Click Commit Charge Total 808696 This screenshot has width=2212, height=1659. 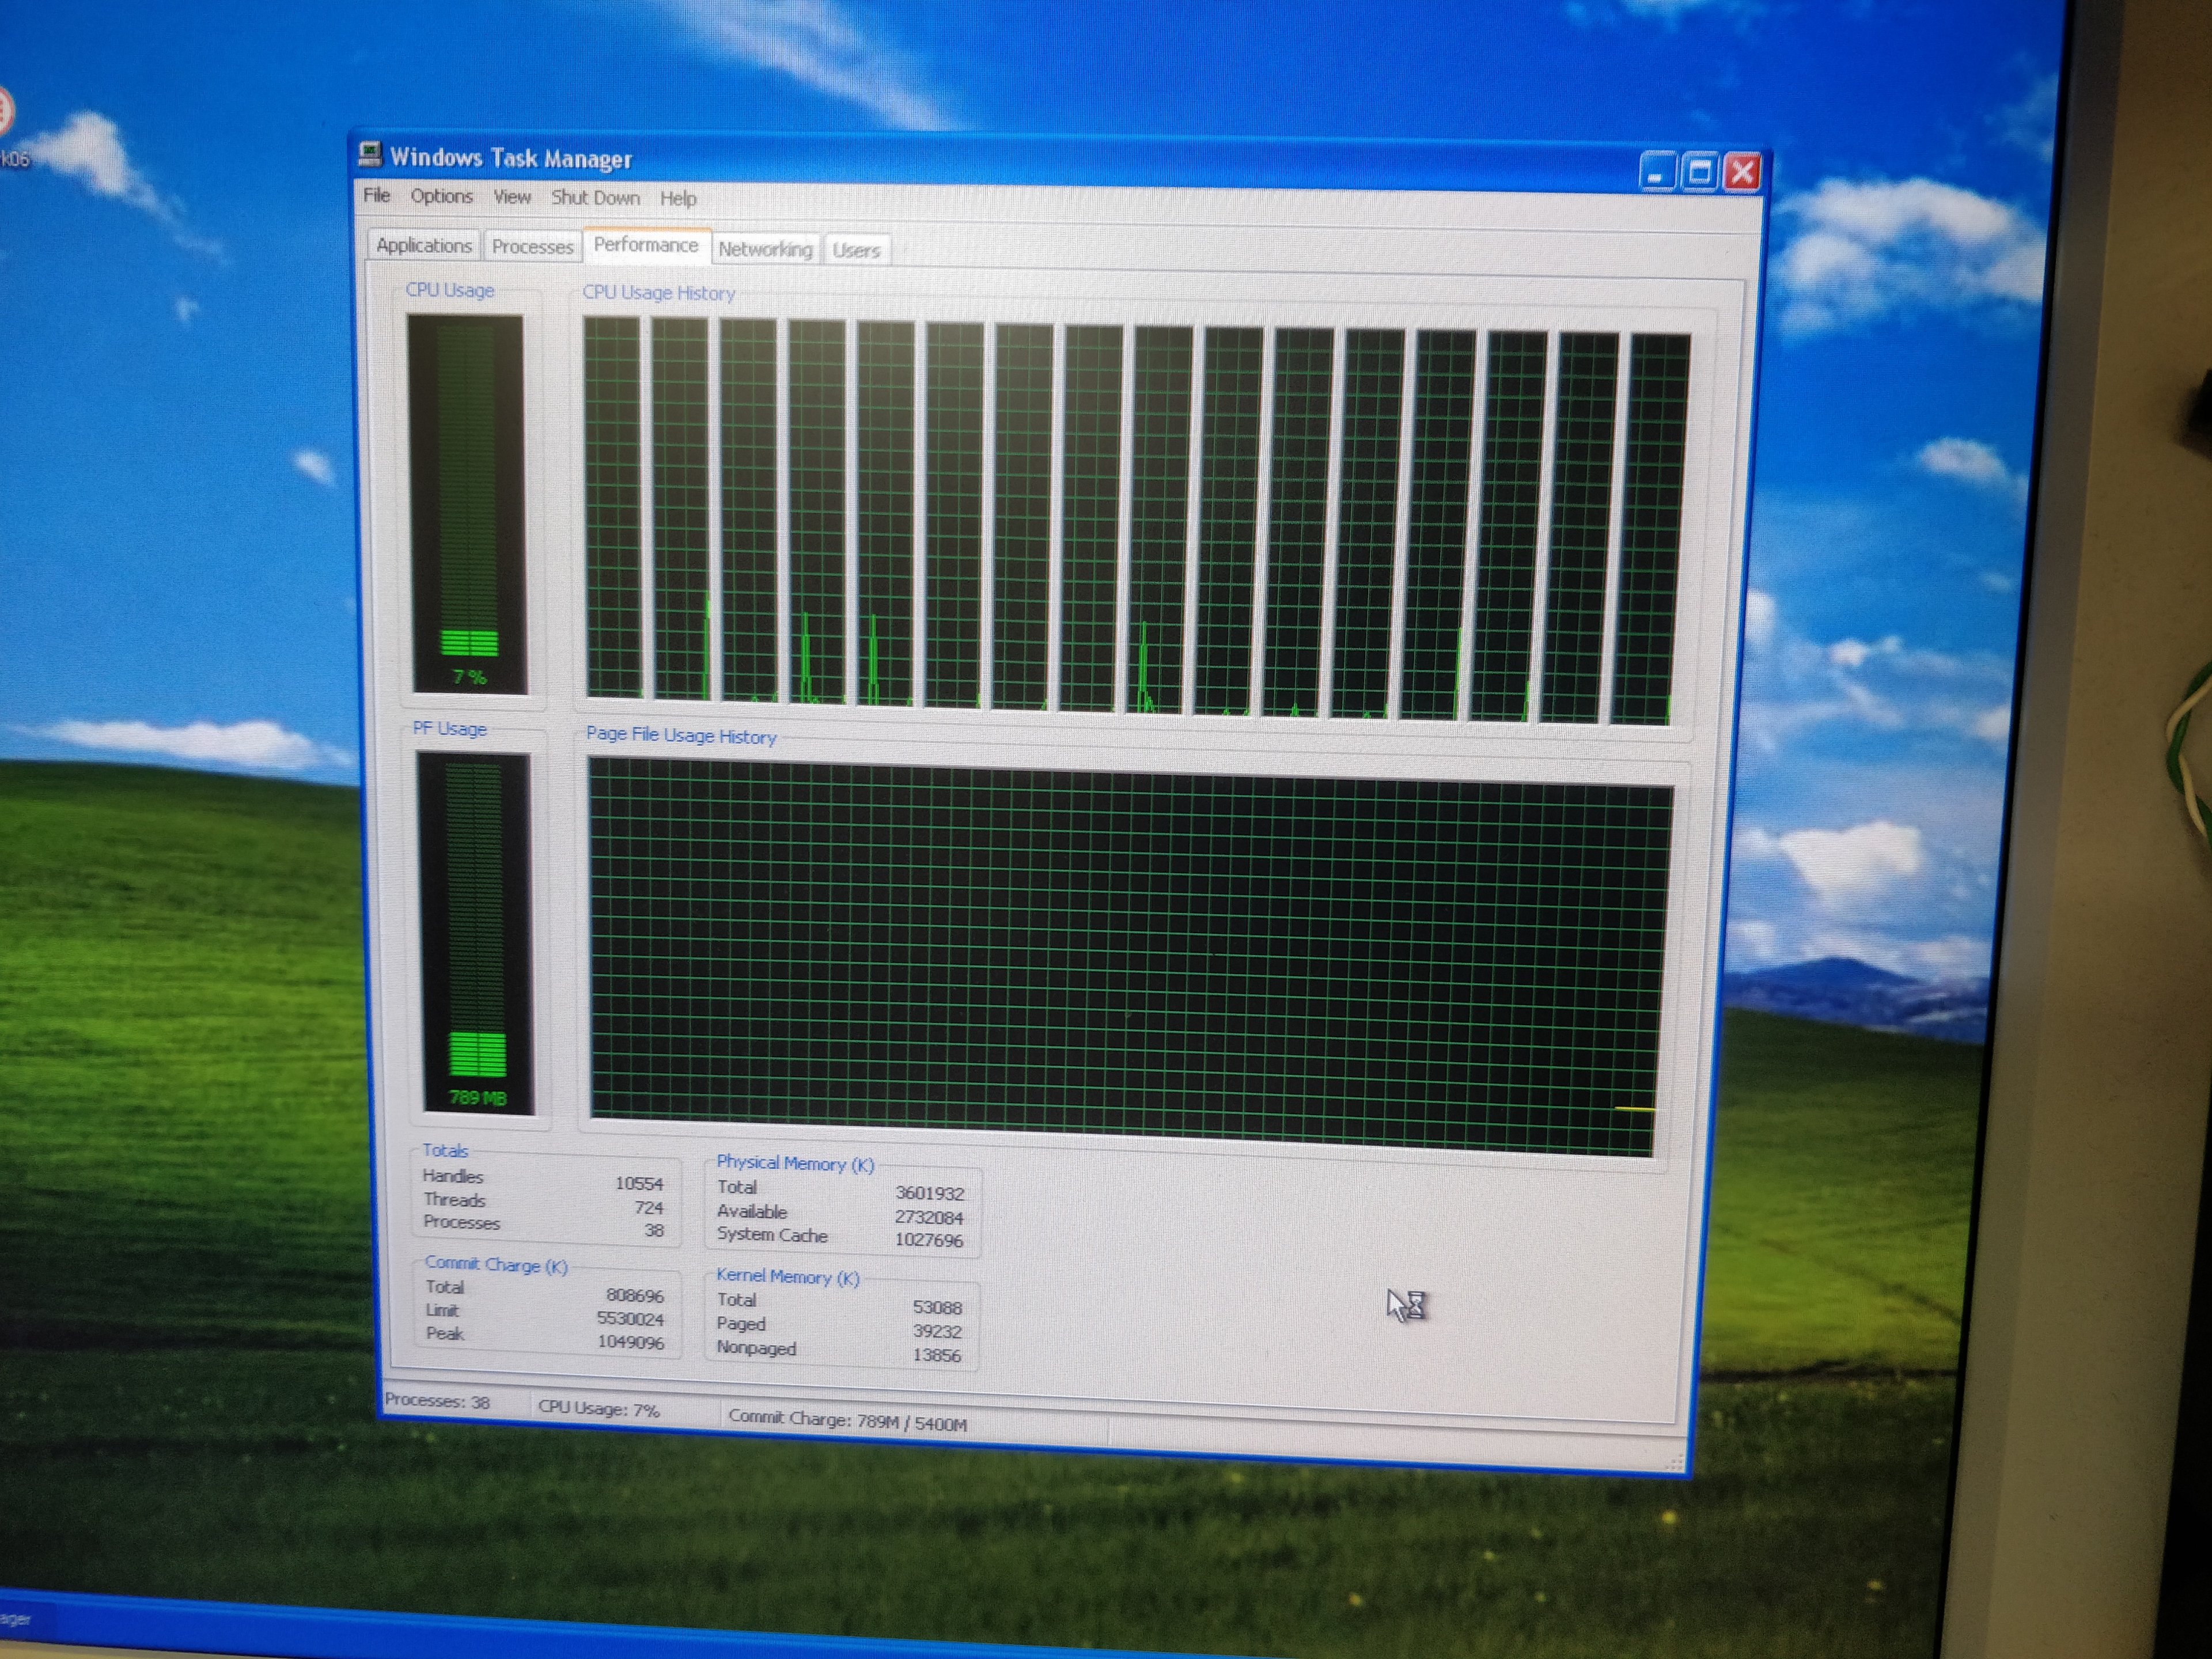635,1295
